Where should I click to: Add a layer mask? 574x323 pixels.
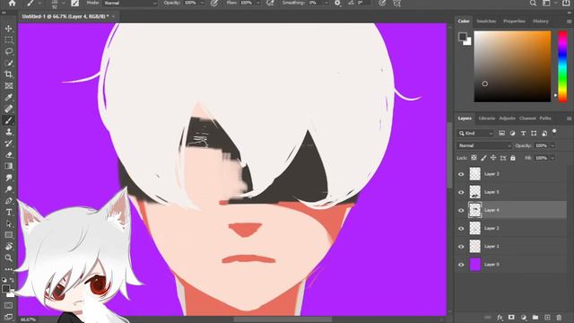pyautogui.click(x=511, y=317)
